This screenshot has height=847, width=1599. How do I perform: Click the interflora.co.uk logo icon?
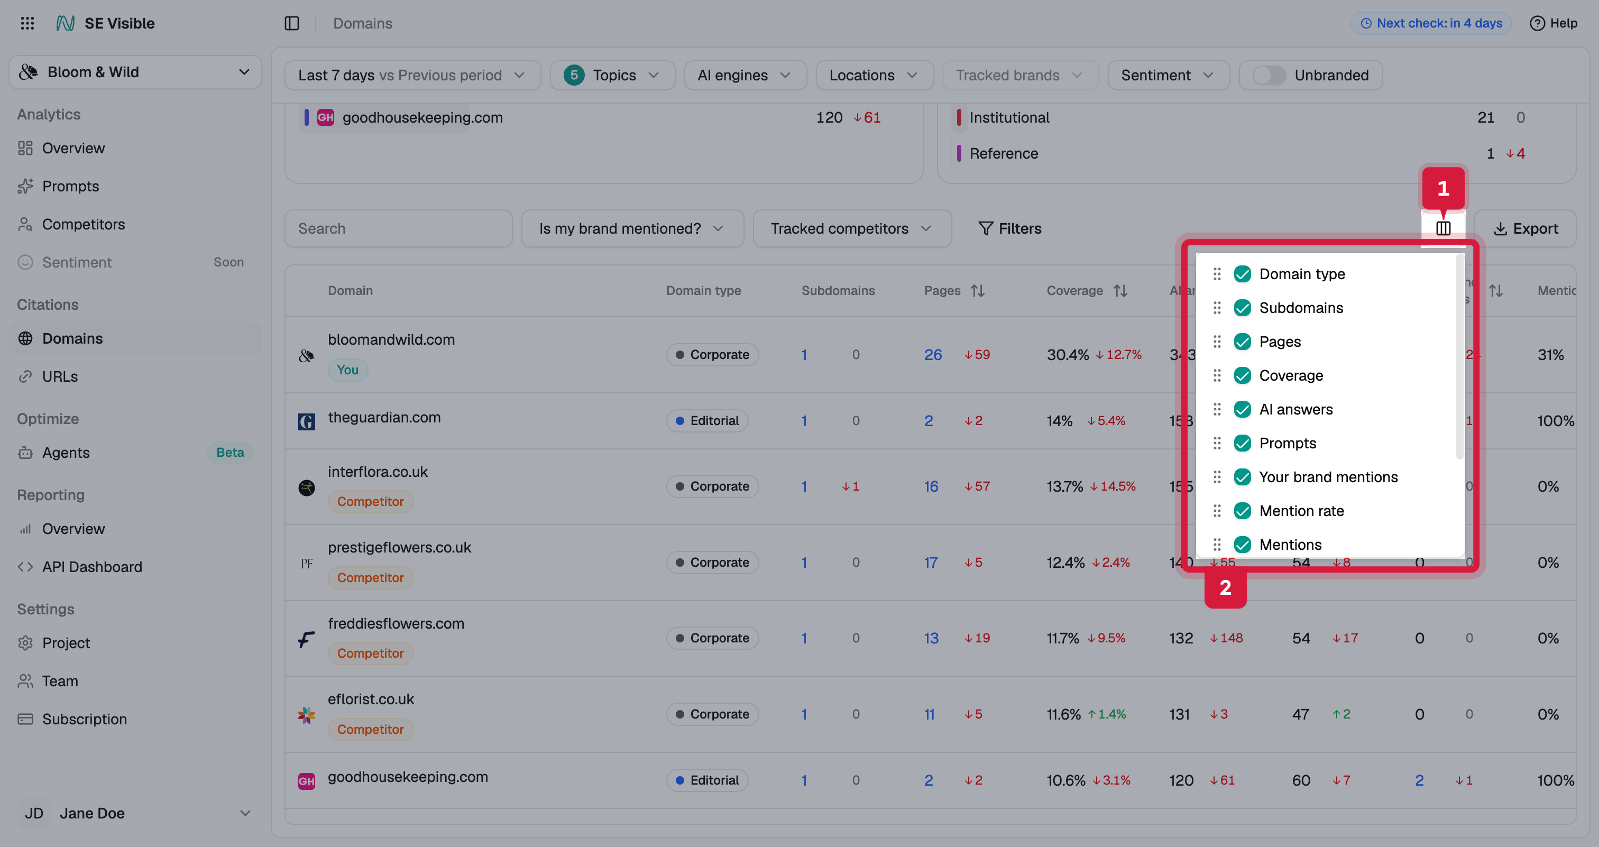pyautogui.click(x=307, y=487)
